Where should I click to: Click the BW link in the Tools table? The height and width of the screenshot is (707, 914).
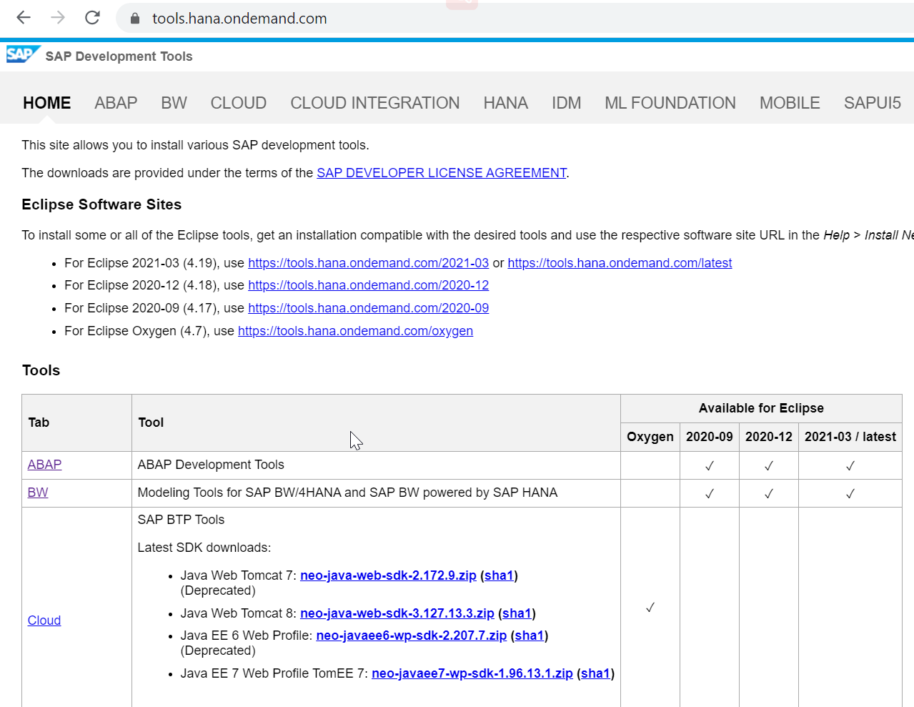tap(37, 492)
